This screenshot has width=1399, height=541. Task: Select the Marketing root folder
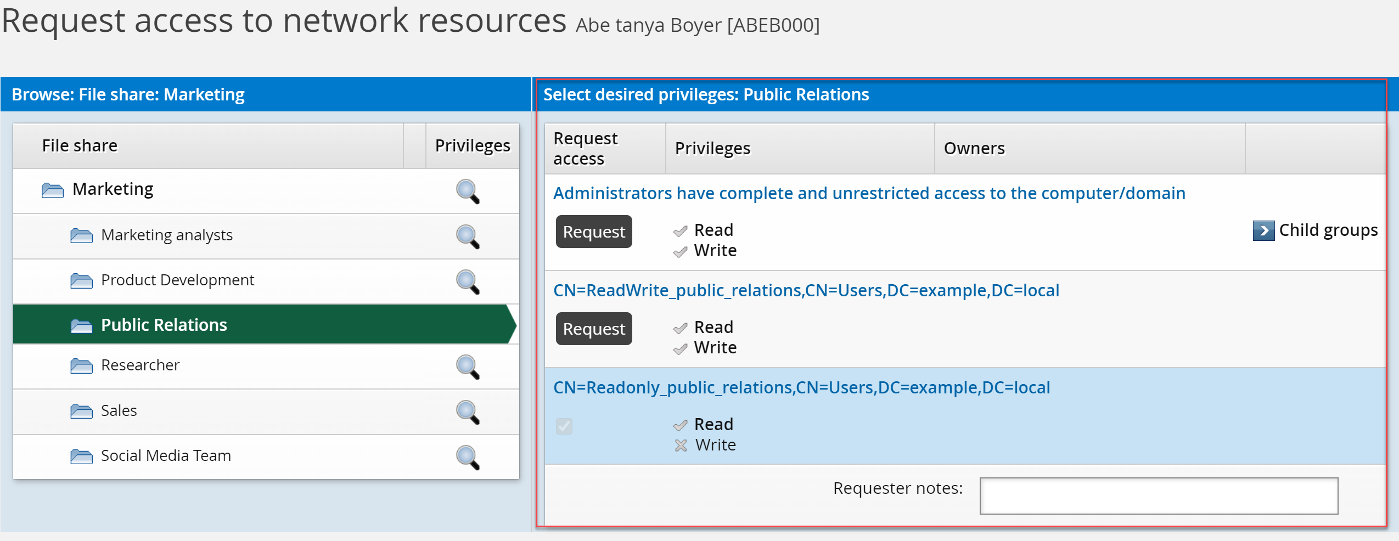tap(113, 189)
